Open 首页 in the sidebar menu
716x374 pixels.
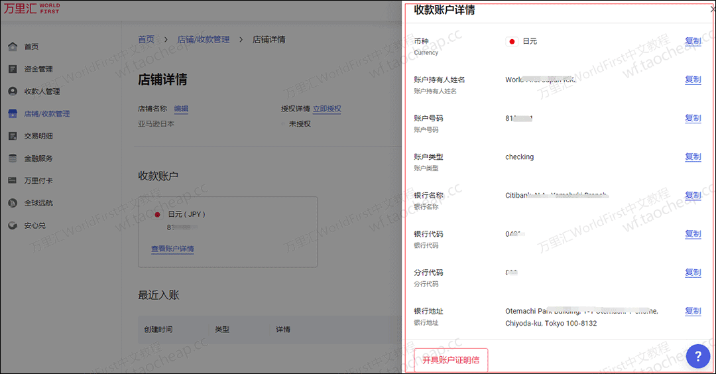[x=32, y=46]
